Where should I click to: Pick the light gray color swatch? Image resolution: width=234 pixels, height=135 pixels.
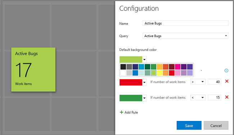point(129,73)
